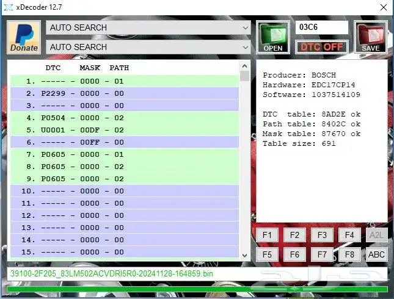Click the Software: 1037514109 line
The image size is (394, 299).
point(312,95)
